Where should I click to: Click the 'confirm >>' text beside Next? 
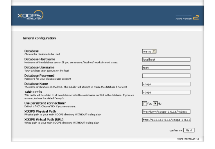pyautogui.click(x=176, y=131)
